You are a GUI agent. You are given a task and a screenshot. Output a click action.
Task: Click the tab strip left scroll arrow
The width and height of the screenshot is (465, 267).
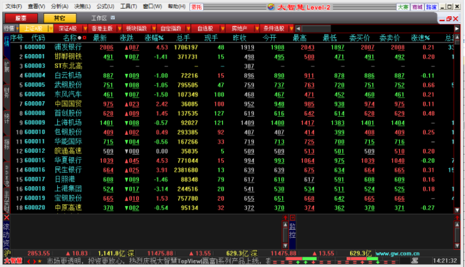click(299, 29)
